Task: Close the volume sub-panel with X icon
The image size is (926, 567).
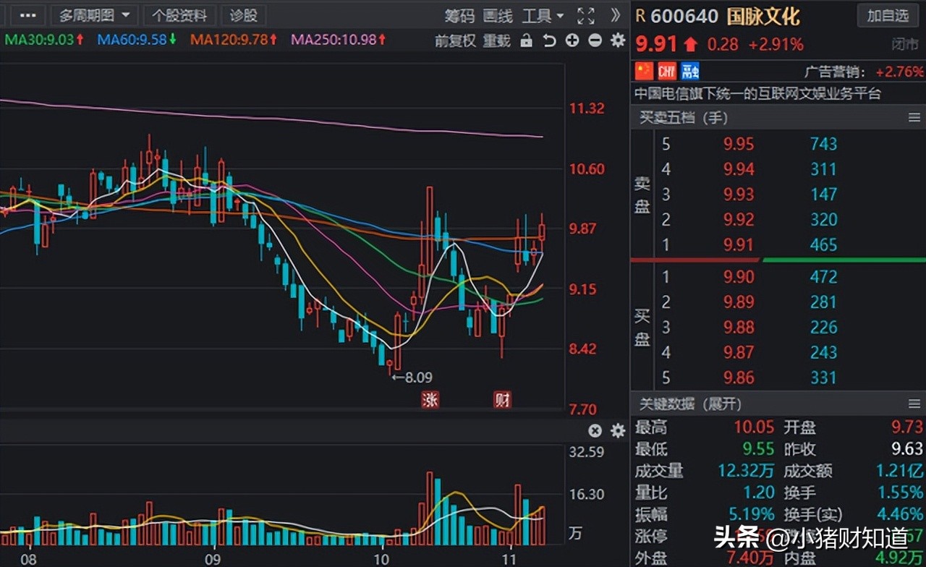Action: pos(595,430)
